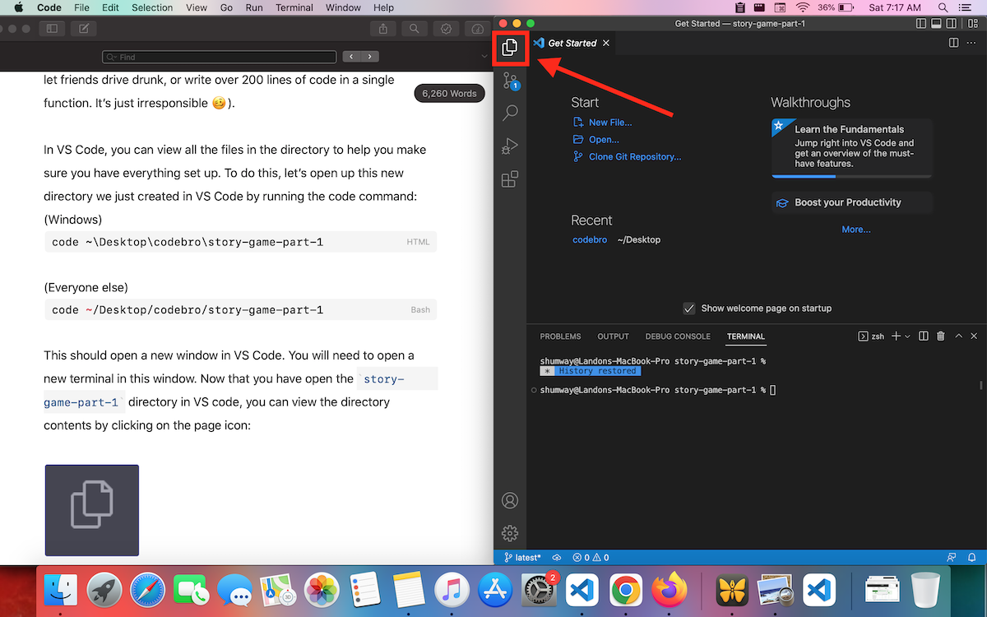Click the share icon in the left window toolbar
The height and width of the screenshot is (617, 987).
pyautogui.click(x=383, y=29)
